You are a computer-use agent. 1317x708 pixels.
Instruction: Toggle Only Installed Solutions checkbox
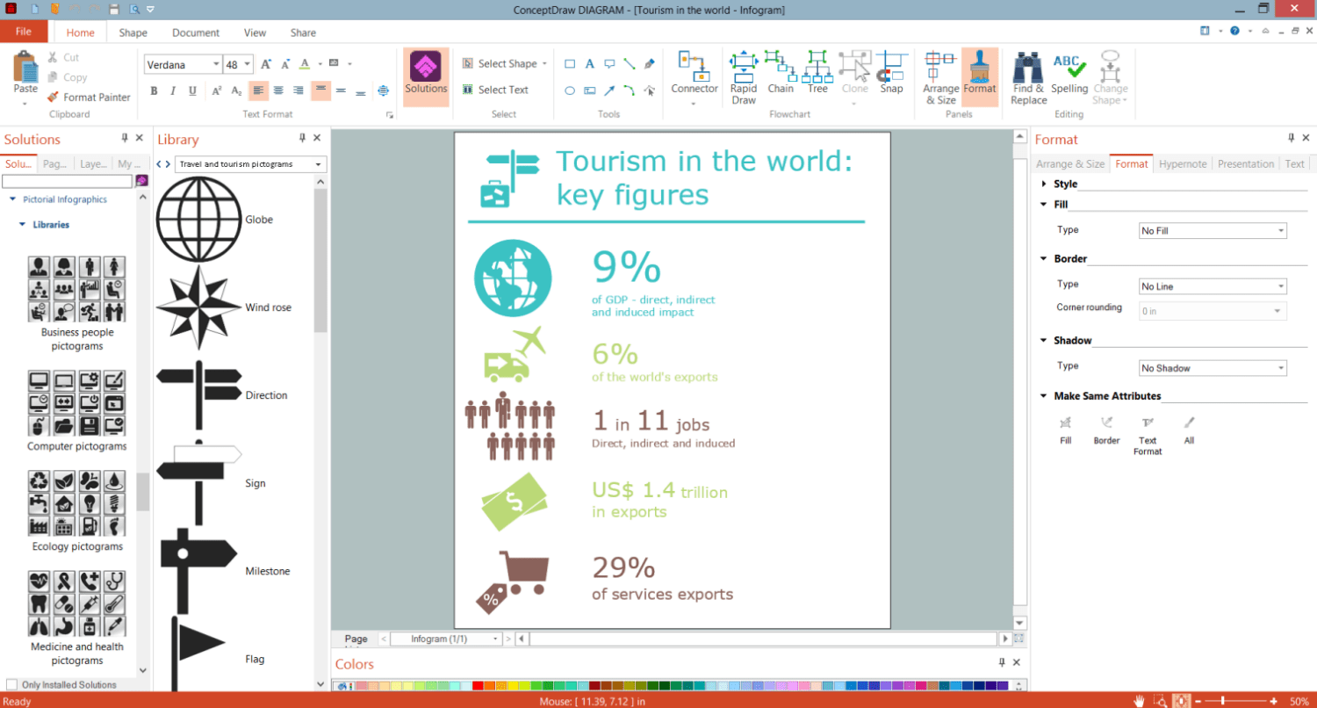point(12,684)
